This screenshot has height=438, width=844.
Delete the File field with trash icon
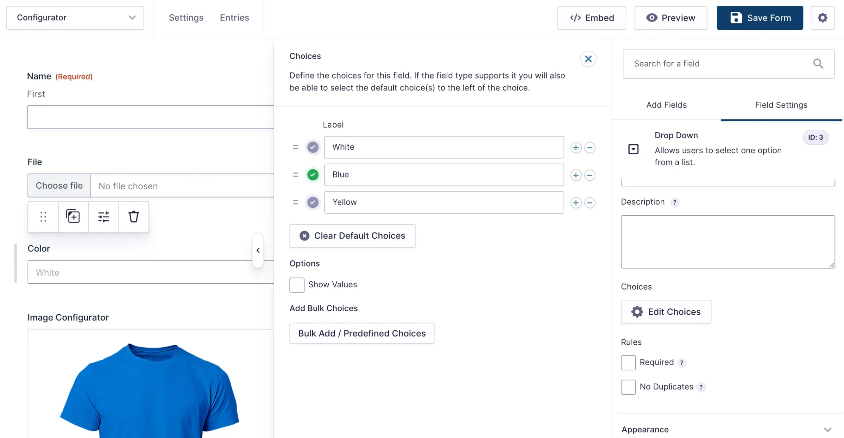coord(134,217)
